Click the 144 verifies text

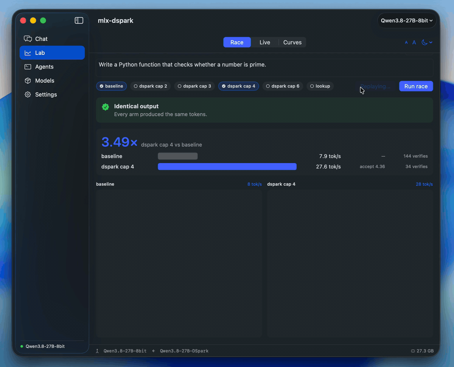coord(415,156)
